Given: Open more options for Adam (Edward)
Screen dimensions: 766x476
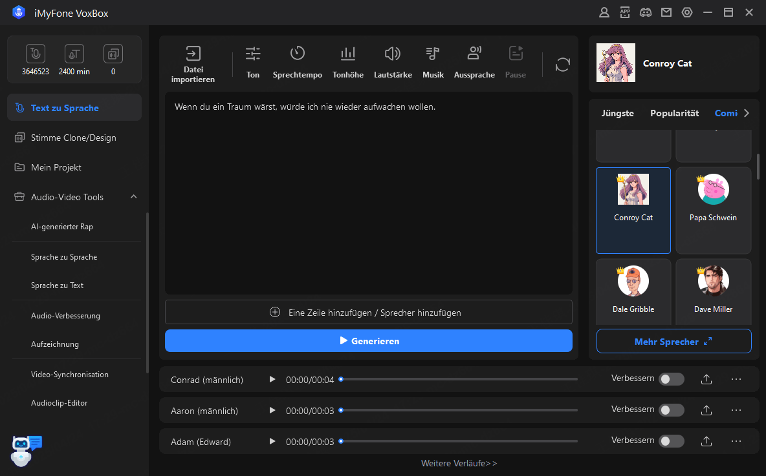Looking at the screenshot, I should pos(736,441).
